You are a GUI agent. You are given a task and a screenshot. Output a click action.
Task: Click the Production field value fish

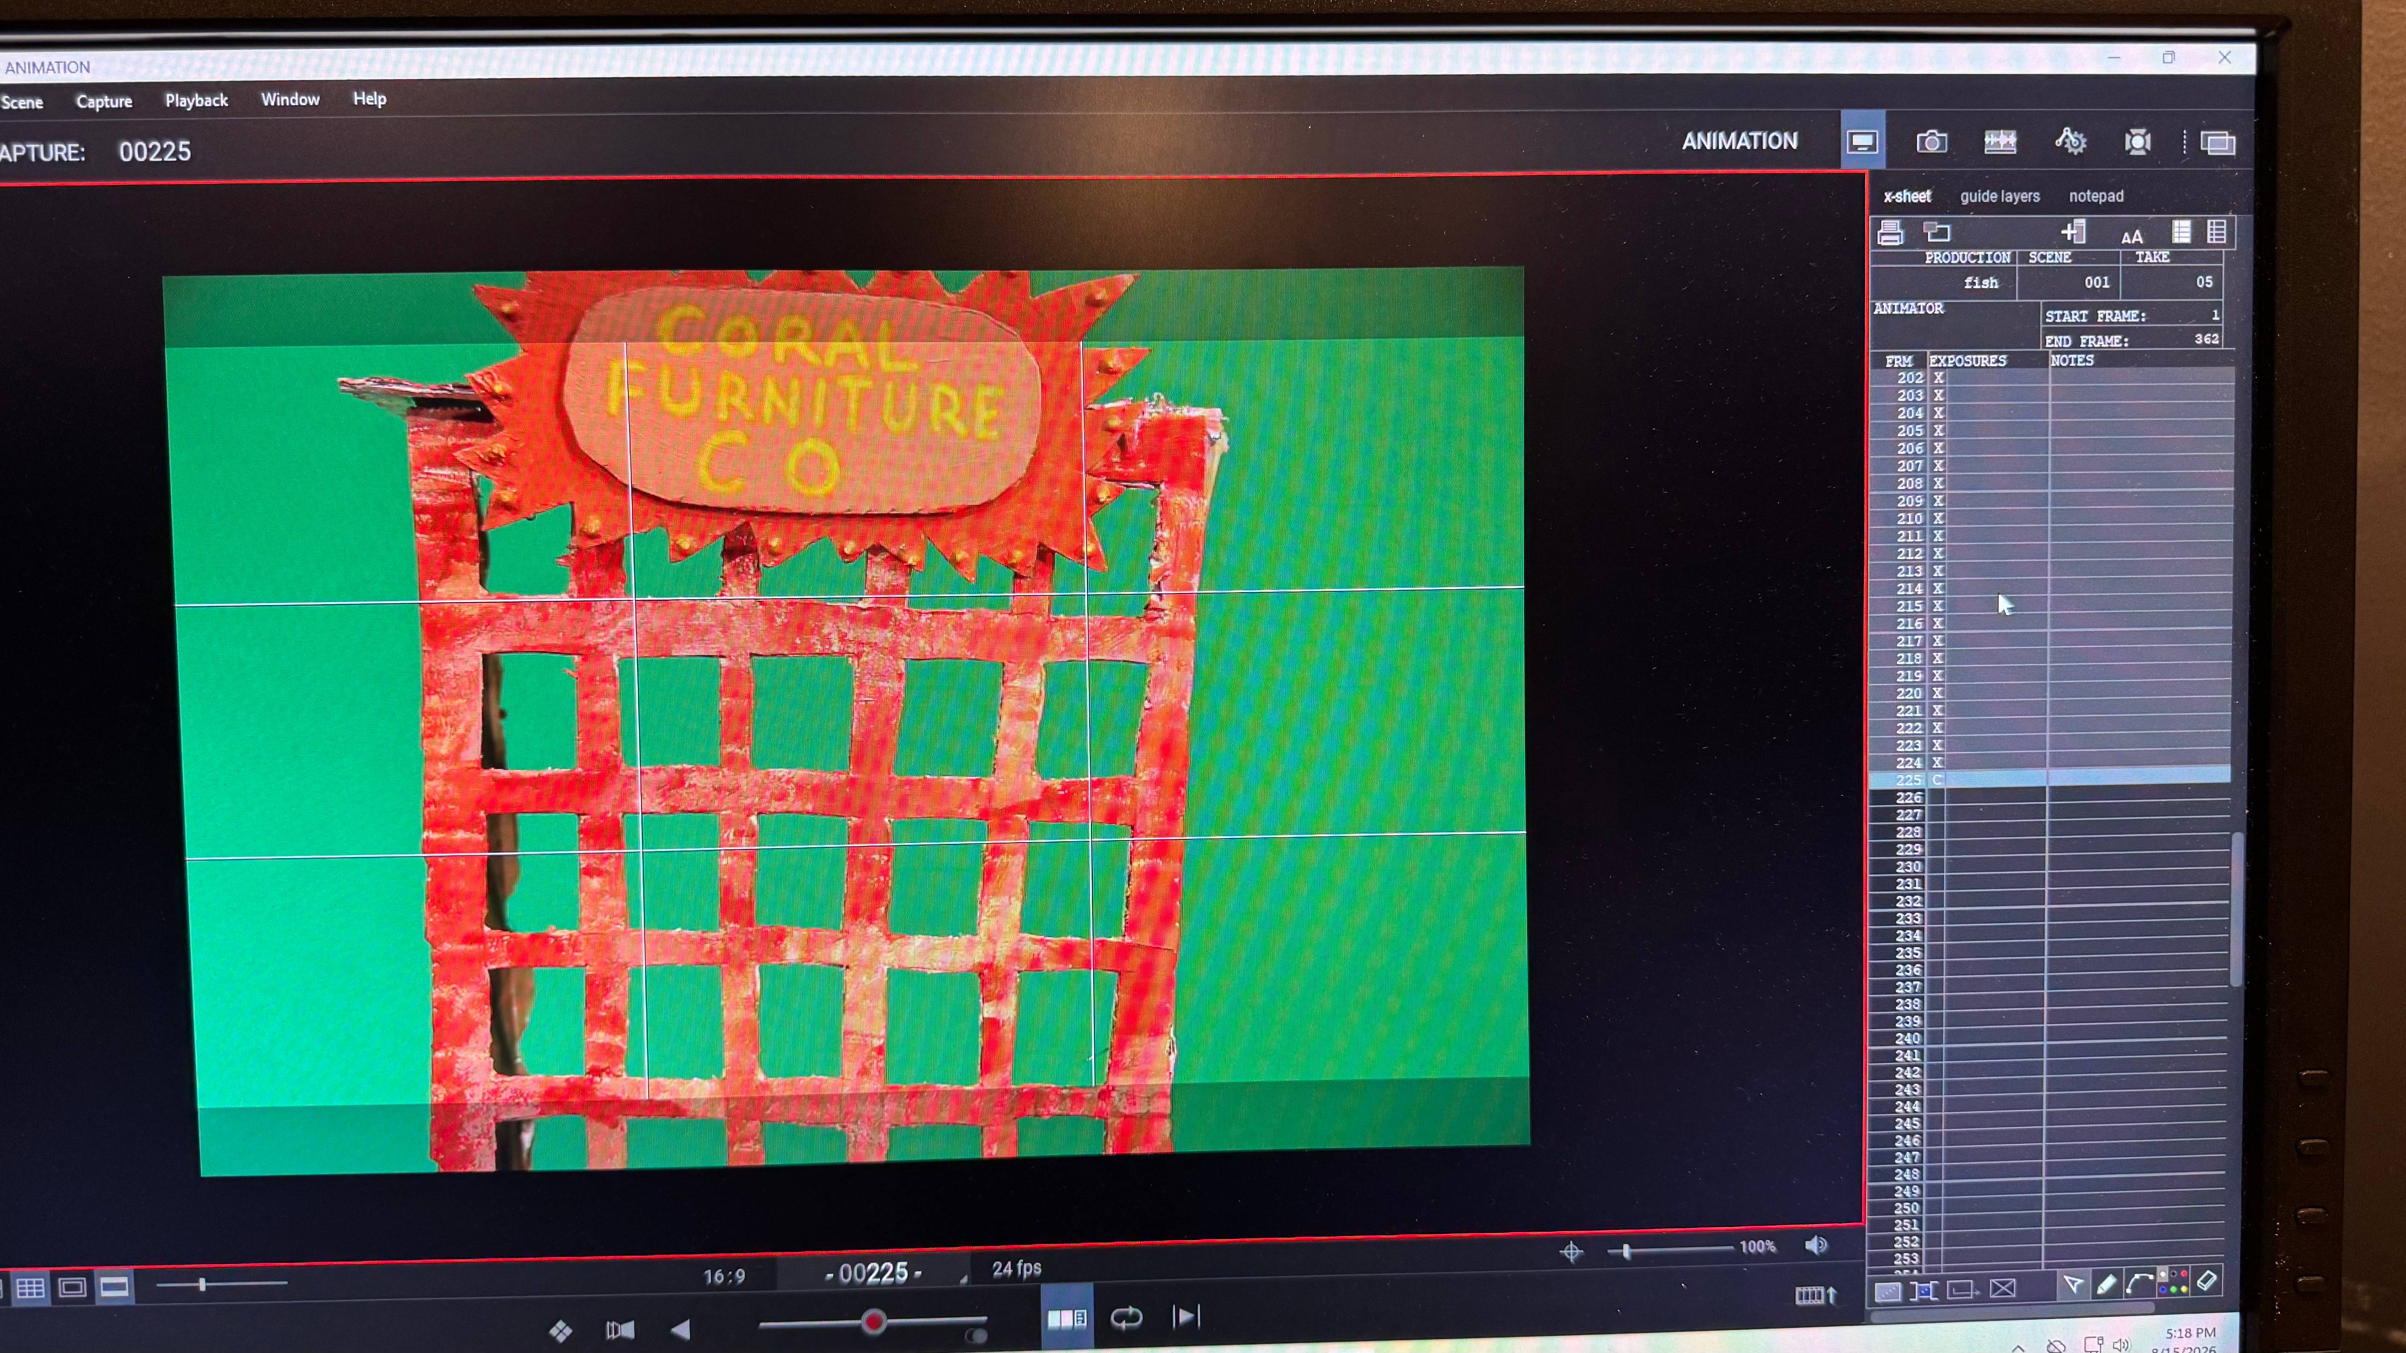(x=1981, y=283)
